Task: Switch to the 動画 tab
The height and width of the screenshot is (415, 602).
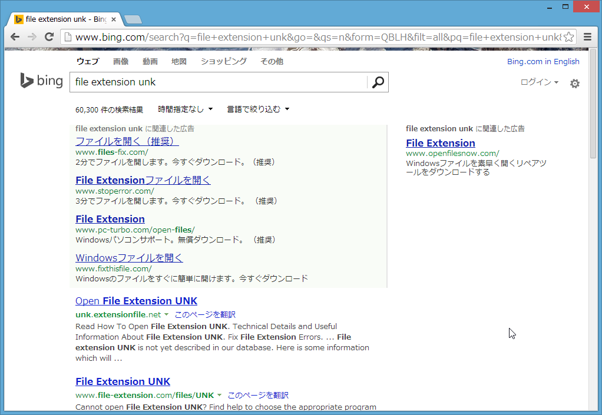Action: click(150, 61)
